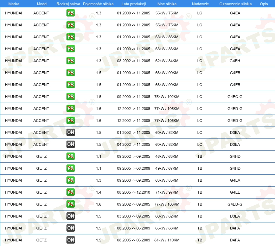The height and width of the screenshot is (246, 275).
Task: Click the production dates 09.2005 -> 06.2009
Action: 134,168
